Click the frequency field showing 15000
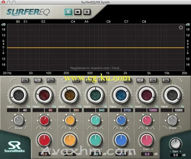The width and height of the screenshot is (191, 159). pos(179,110)
